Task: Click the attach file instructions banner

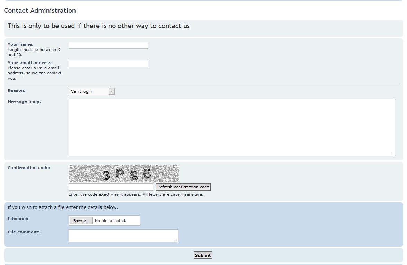Action: pos(62,207)
